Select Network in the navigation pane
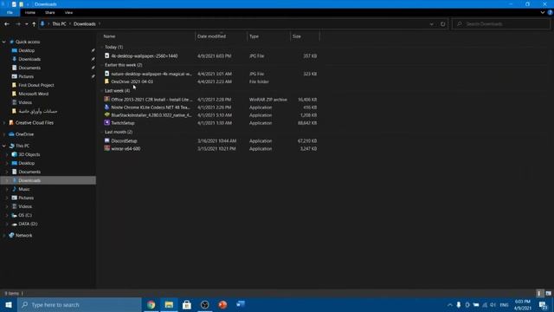The image size is (554, 312). [x=23, y=235]
